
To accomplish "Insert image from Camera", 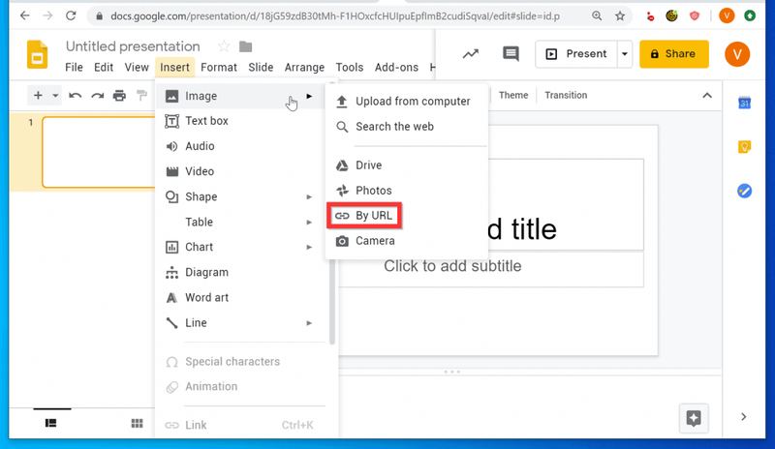I will [406, 241].
